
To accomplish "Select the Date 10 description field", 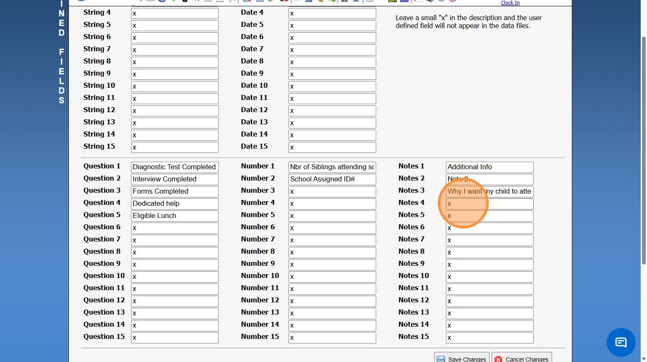I will click(332, 87).
